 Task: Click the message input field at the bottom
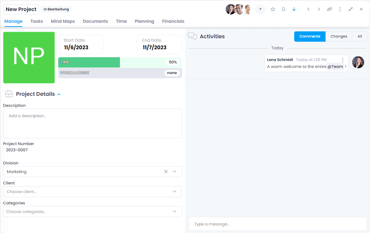coord(277,224)
